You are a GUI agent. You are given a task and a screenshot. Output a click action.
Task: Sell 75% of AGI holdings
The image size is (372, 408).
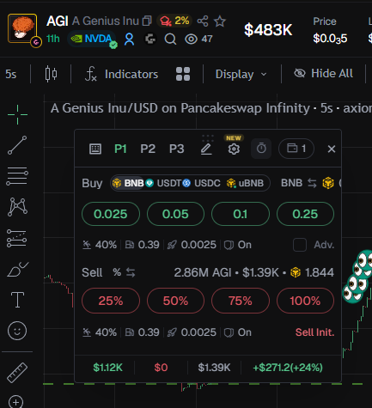pos(241,301)
